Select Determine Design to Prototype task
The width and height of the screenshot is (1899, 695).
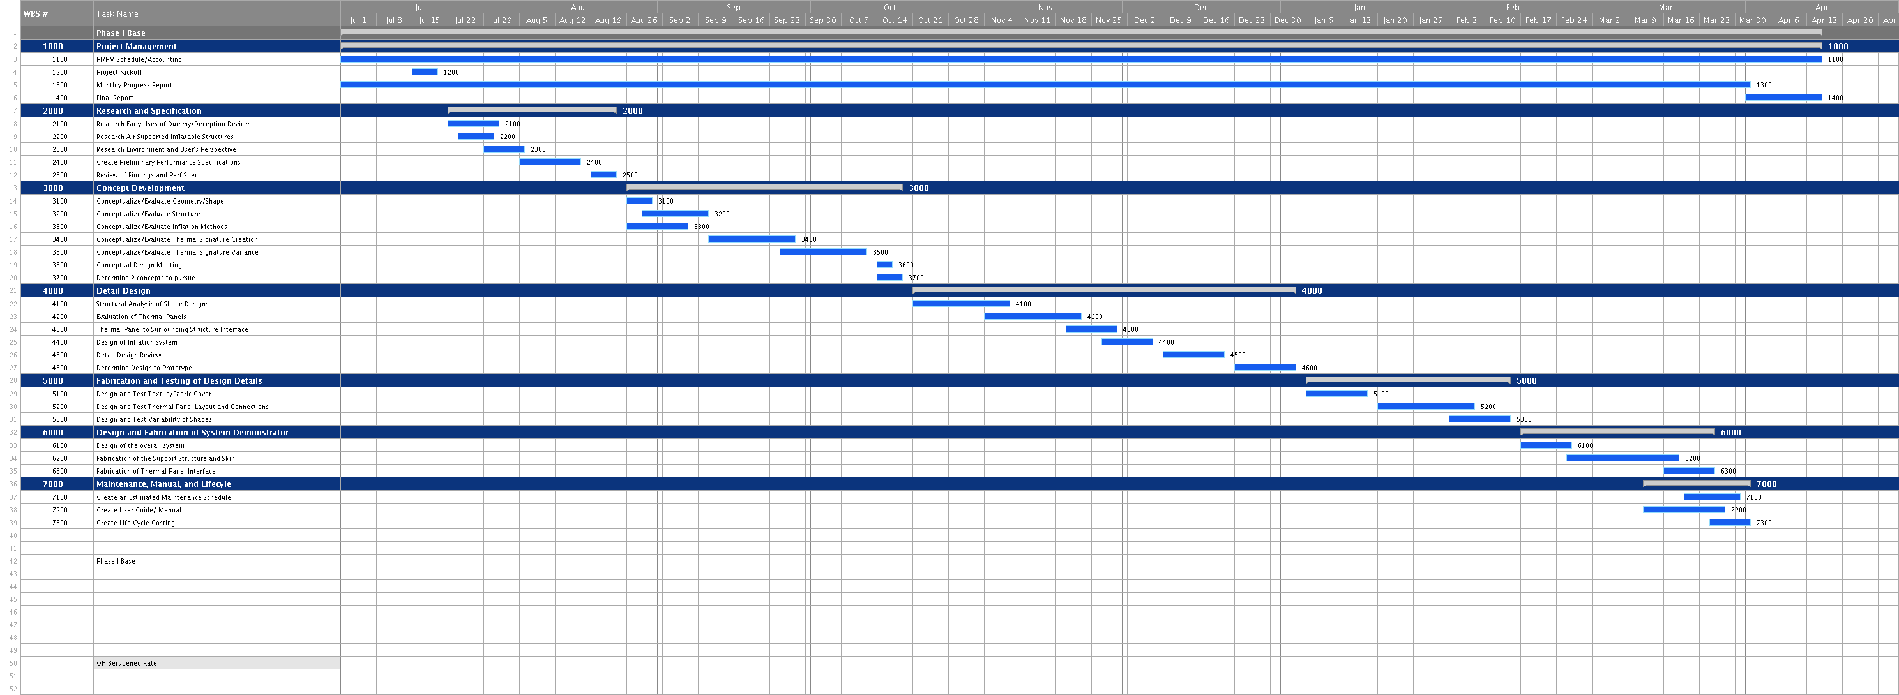[x=144, y=368]
